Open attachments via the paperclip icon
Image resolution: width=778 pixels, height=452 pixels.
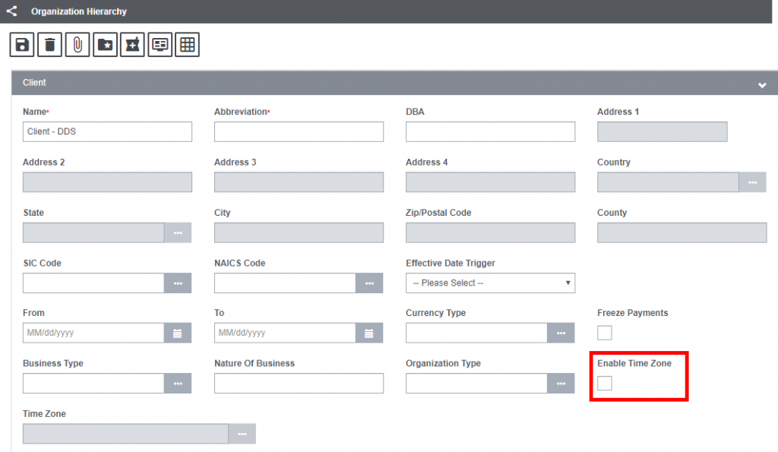tap(77, 44)
